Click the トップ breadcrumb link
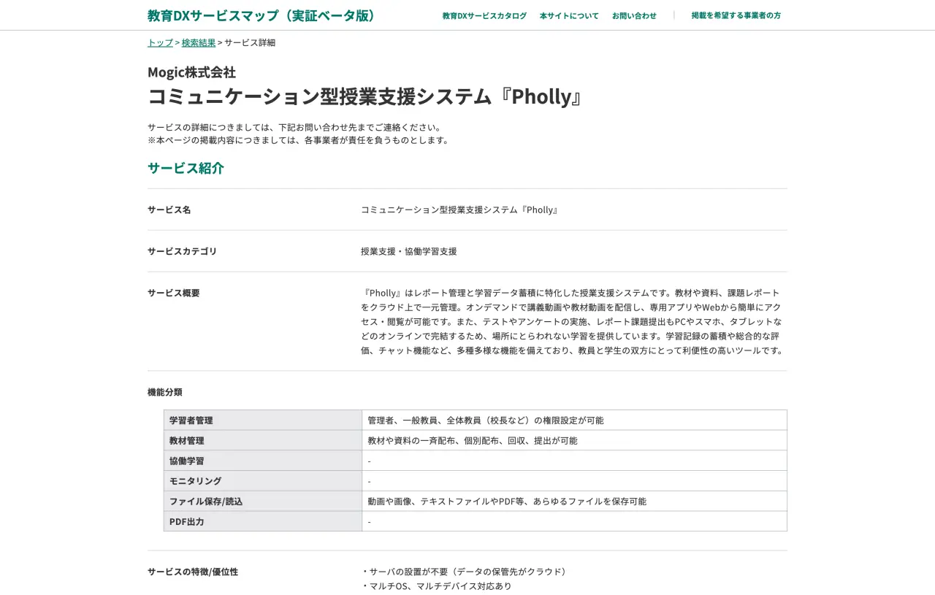 [160, 42]
